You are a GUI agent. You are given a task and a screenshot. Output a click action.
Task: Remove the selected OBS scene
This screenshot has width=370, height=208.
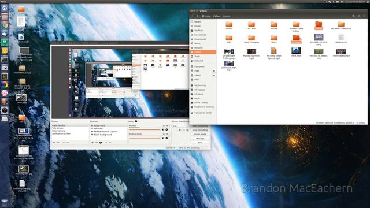click(58, 143)
